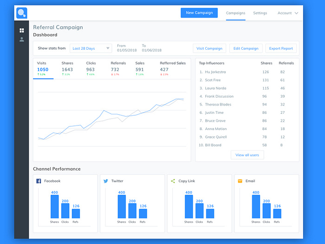The height and width of the screenshot is (244, 325).
Task: Select influencer Therasa Blades
Action: tap(218, 105)
